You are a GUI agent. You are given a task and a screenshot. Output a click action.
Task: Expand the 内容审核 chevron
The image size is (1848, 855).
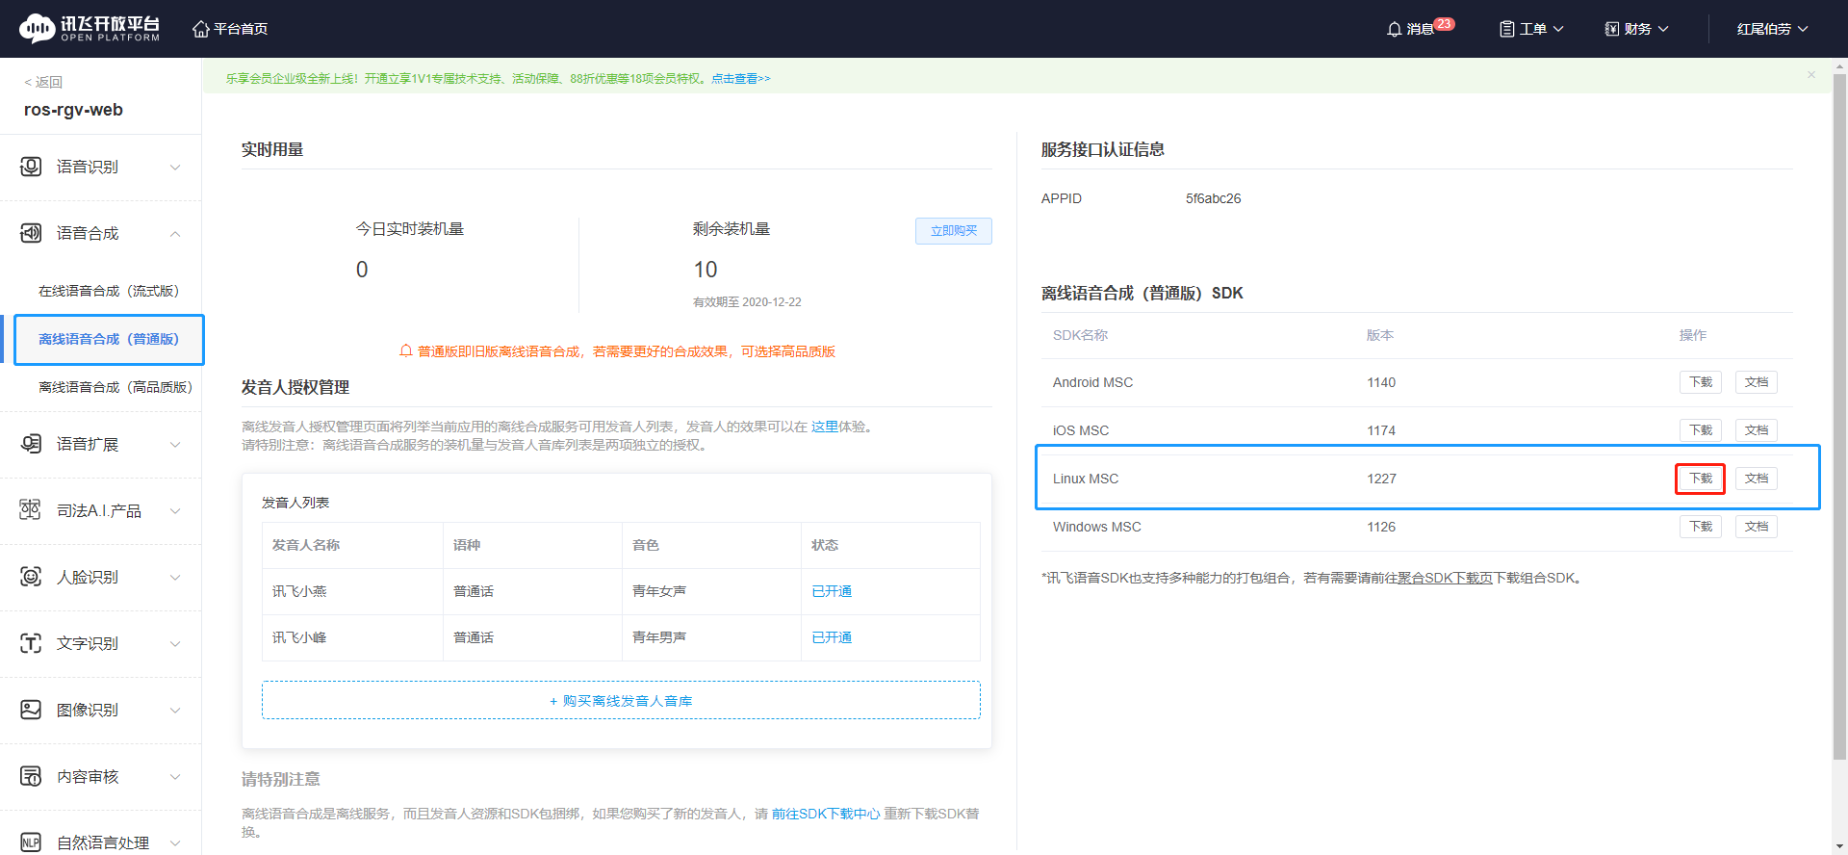point(175,777)
